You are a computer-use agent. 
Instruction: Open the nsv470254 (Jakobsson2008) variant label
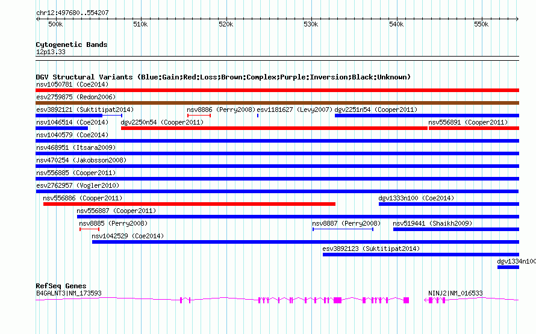[x=81, y=160]
